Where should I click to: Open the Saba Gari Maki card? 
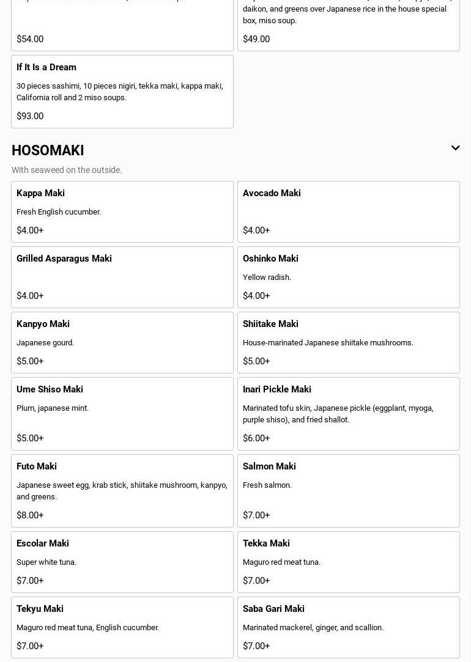click(348, 627)
